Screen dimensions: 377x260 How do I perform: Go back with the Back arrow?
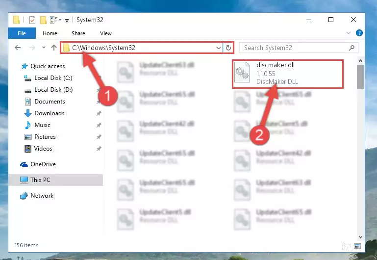(18, 48)
